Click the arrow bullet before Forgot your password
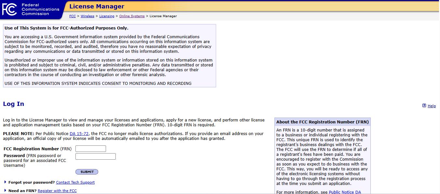Viewport: 440px width, 194px height. (5, 182)
